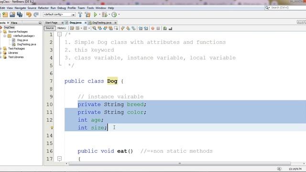This screenshot has width=306, height=172.
Task: Open the Profile menu
Action: click(x=72, y=8)
